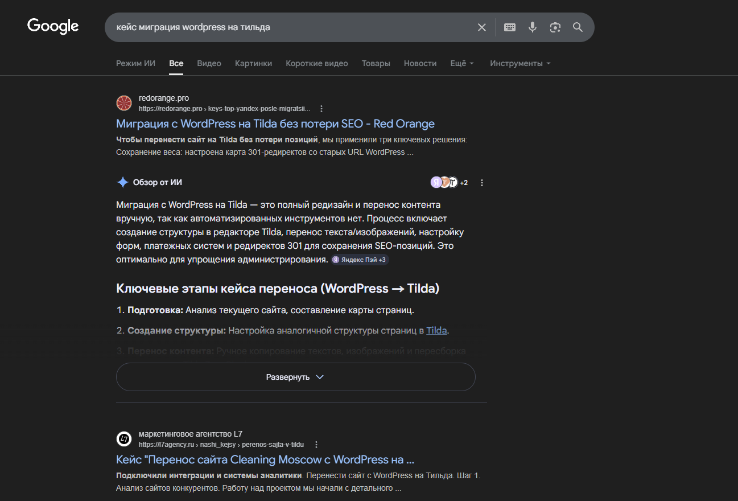Start voice search with microphone icon
This screenshot has width=738, height=501.
pos(533,27)
